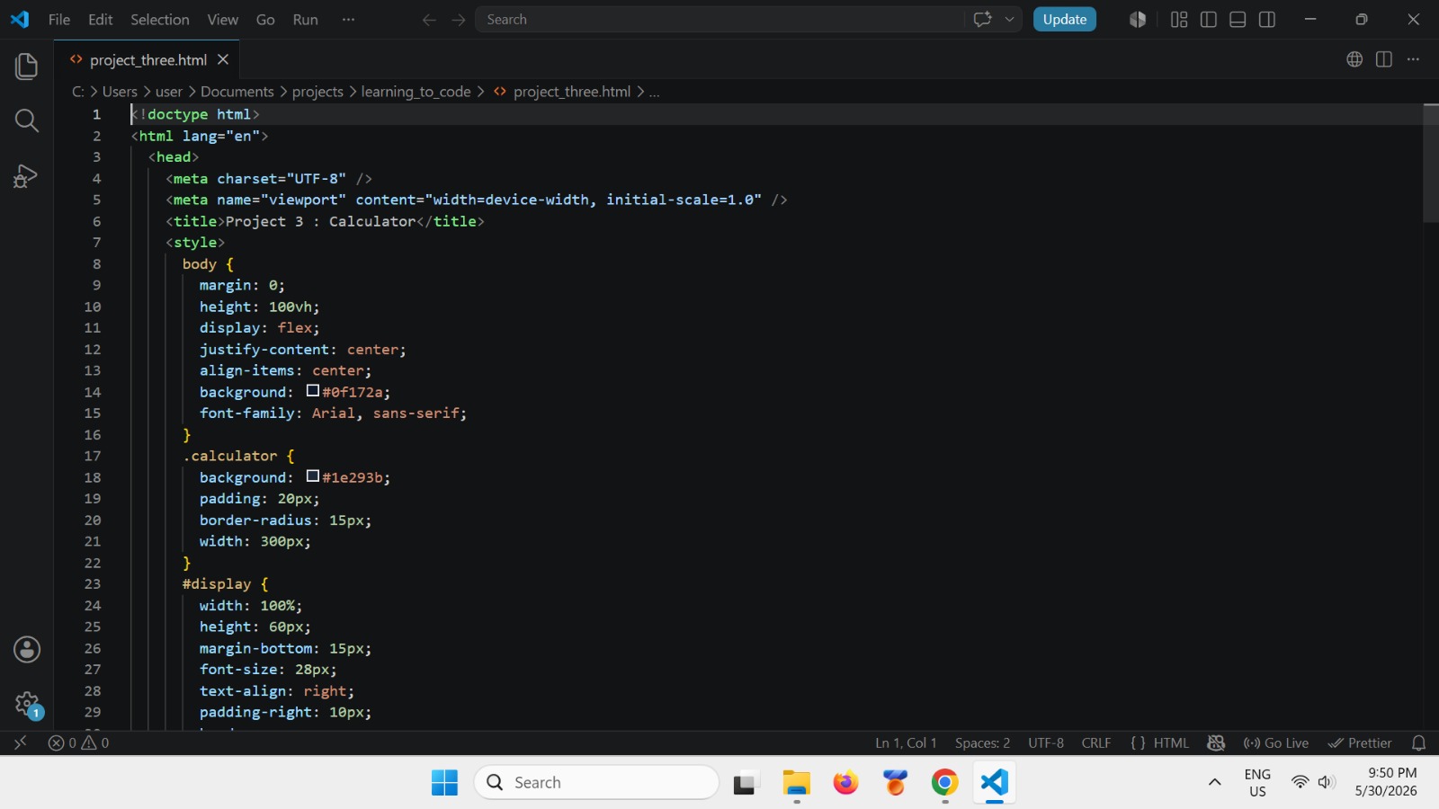Open editor More Actions ellipsis menu

point(1413,59)
